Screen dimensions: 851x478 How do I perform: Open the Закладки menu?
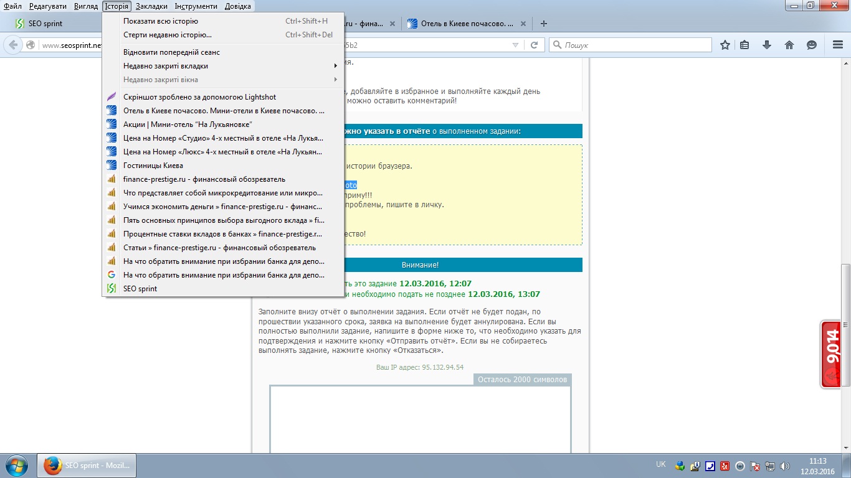click(x=151, y=6)
